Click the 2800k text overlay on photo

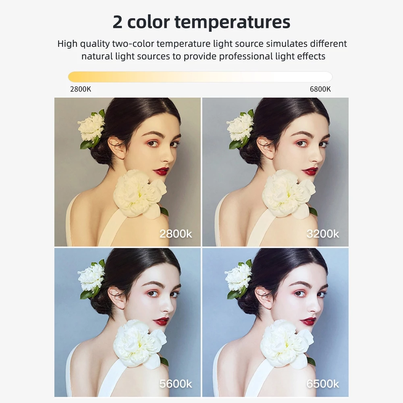[176, 234]
